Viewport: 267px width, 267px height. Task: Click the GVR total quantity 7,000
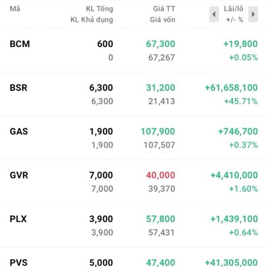(101, 175)
